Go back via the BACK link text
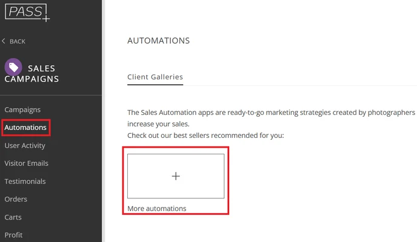This screenshot has height=242, width=417. pyautogui.click(x=18, y=41)
